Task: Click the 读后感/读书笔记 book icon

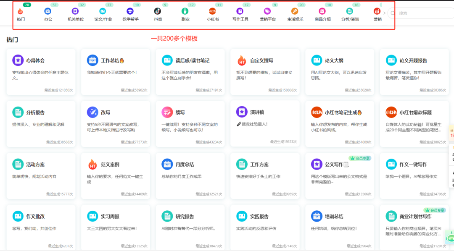Action: tap(167, 60)
